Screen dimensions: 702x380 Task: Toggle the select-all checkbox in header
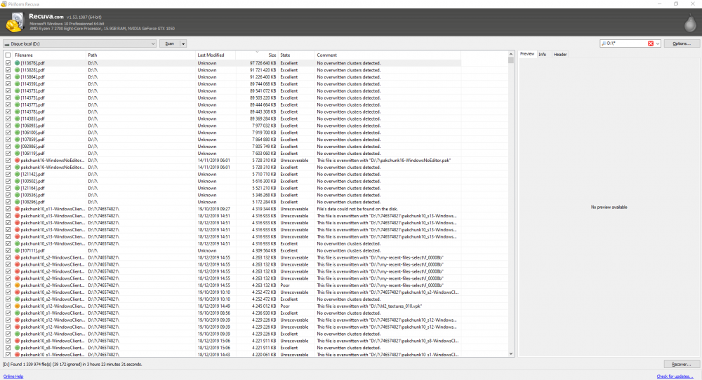pos(8,55)
